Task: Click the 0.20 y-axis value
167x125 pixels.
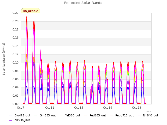Action: 16,21
